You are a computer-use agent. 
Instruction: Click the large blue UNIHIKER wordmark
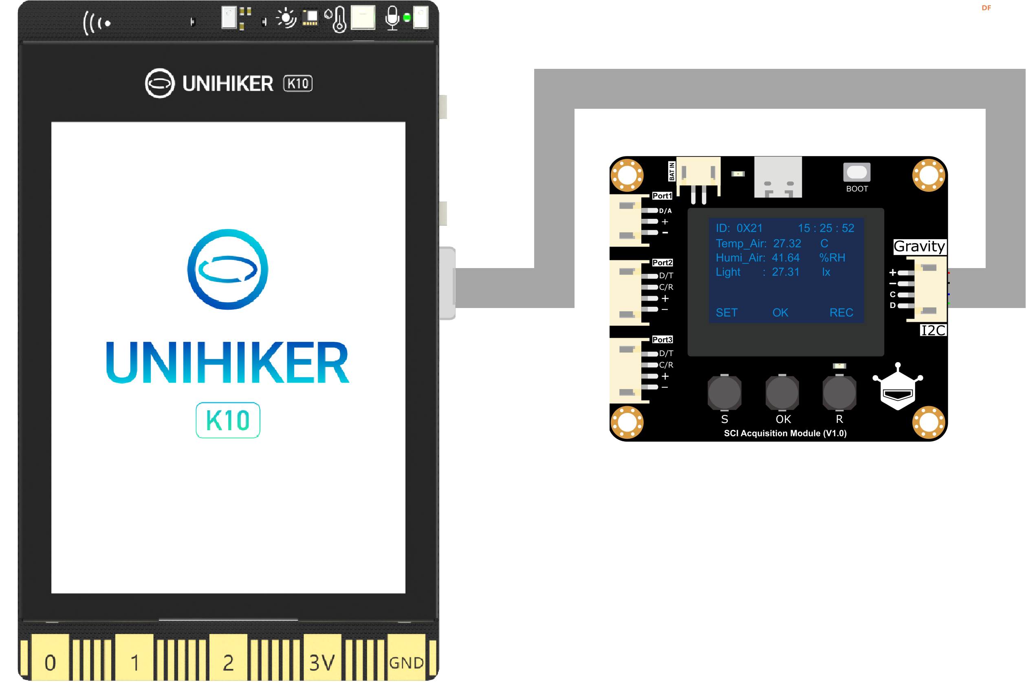coord(227,362)
